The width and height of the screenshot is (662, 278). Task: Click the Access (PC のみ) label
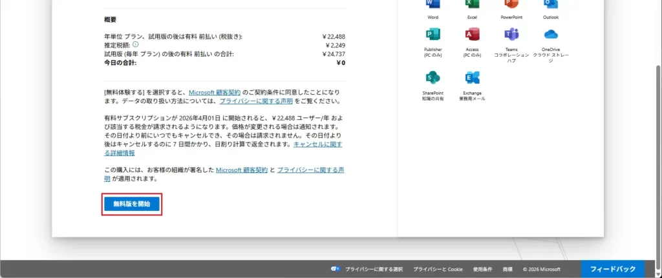tap(472, 52)
